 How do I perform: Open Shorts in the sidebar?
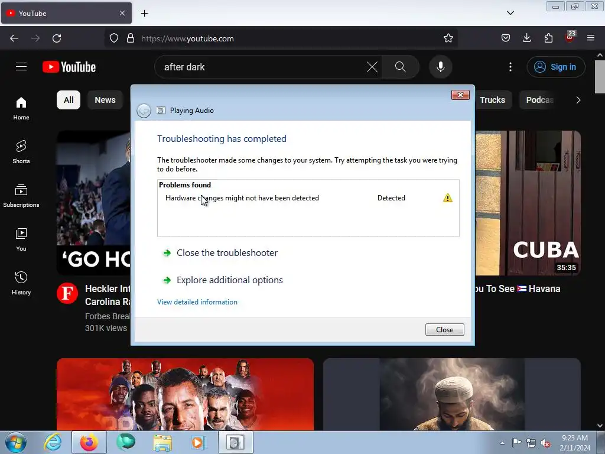coord(21,152)
